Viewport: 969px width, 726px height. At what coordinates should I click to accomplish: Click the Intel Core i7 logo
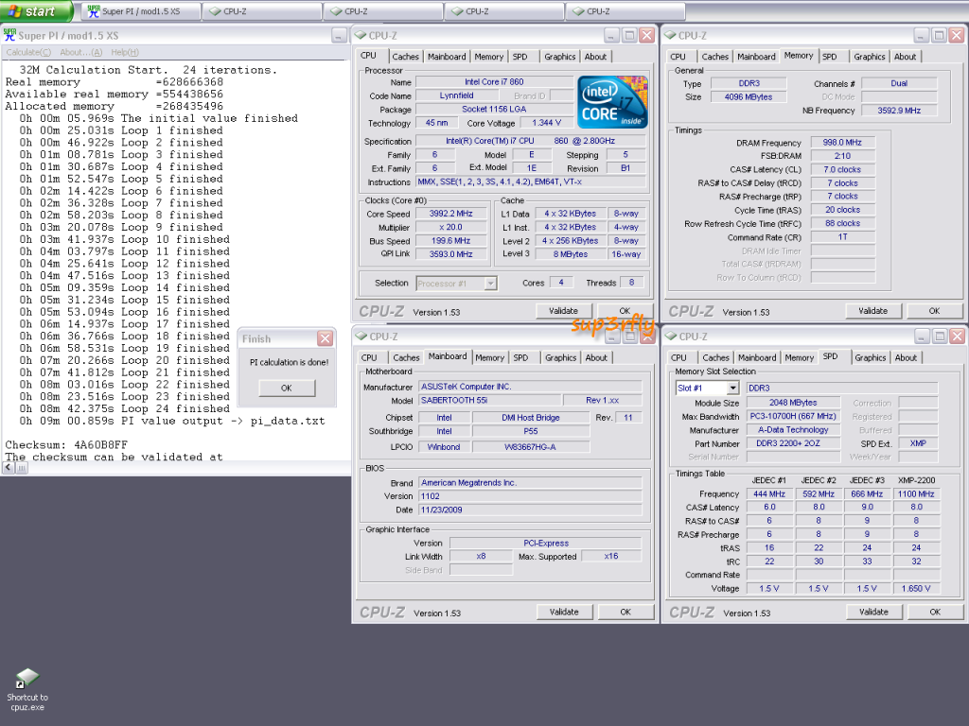coord(612,103)
